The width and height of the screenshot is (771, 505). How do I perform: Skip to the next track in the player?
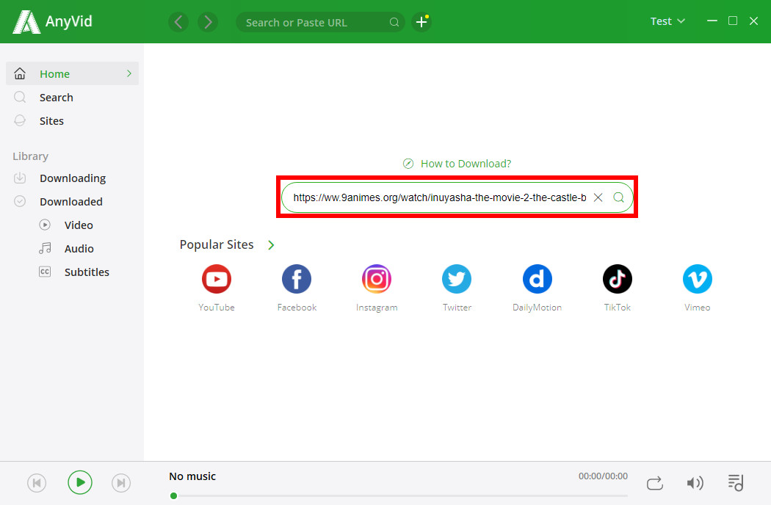click(121, 483)
